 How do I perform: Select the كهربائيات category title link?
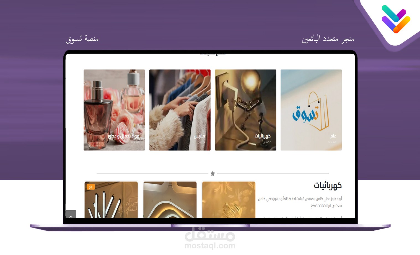[x=263, y=136]
